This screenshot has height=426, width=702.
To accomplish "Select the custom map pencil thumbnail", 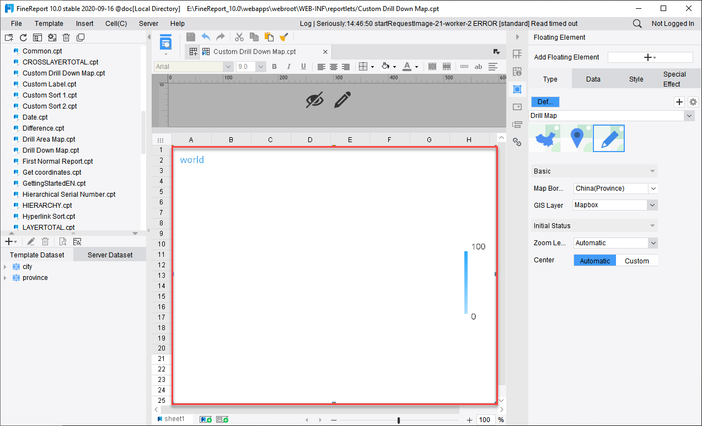I will tap(609, 138).
